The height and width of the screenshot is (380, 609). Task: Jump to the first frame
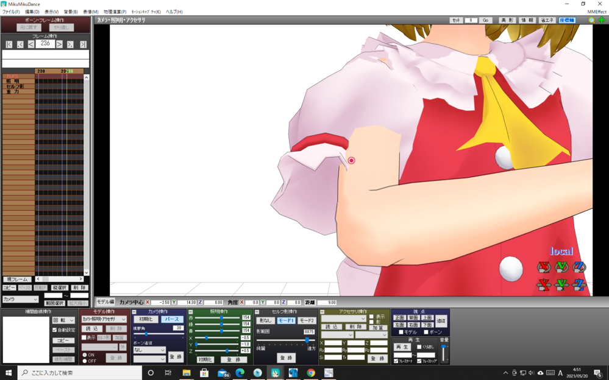[x=9, y=44]
